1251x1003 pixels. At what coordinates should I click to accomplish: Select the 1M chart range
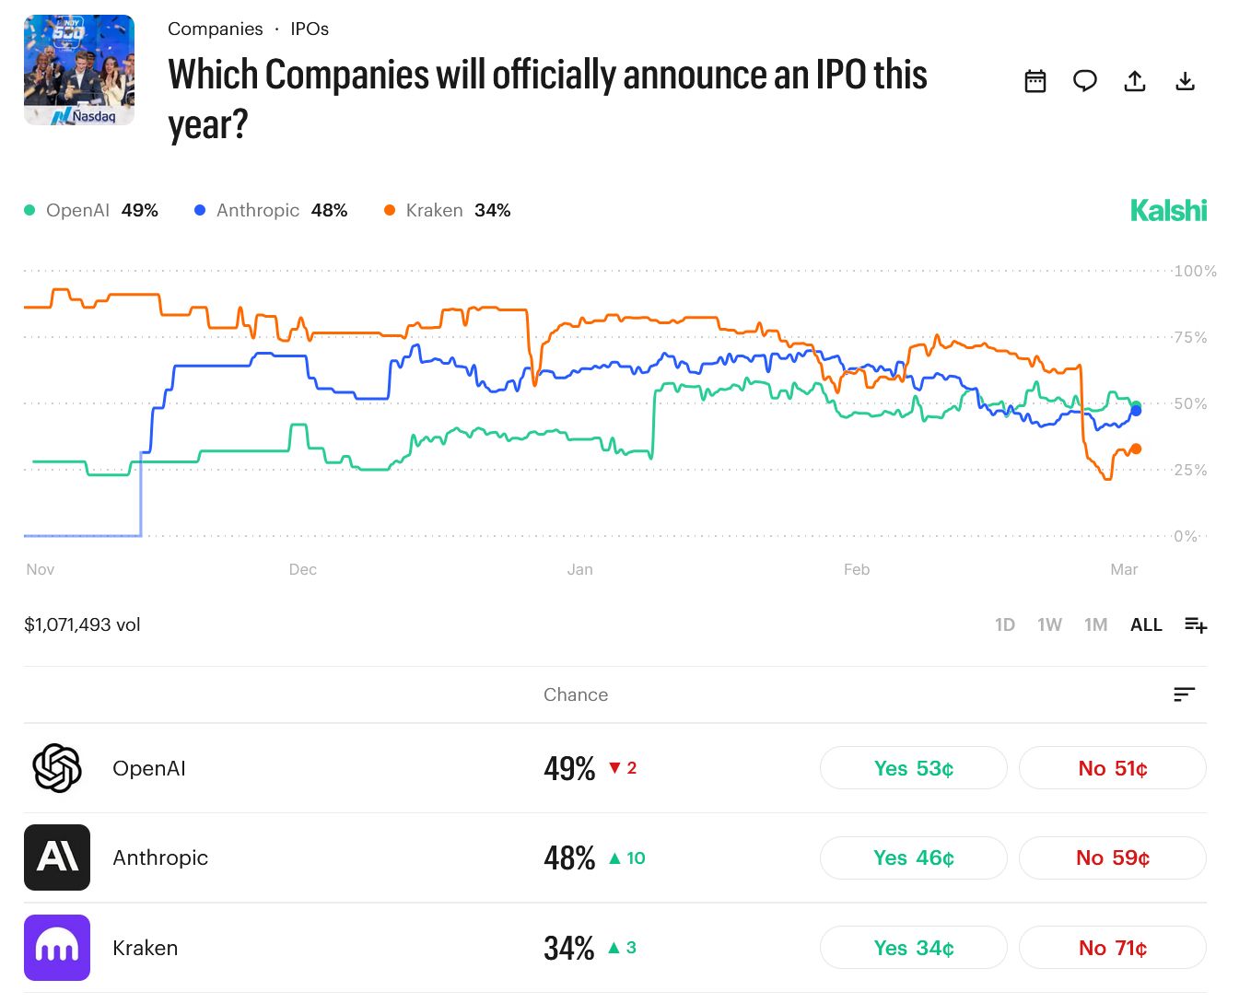[x=1095, y=625]
